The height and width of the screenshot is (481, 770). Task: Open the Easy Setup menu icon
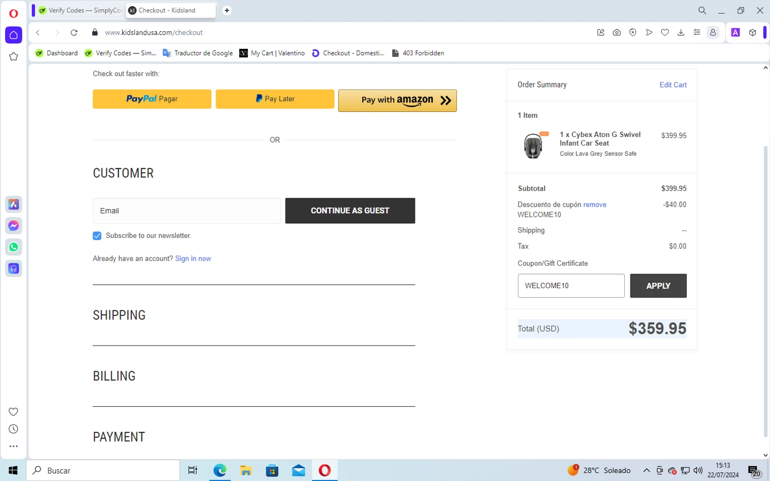click(x=697, y=32)
